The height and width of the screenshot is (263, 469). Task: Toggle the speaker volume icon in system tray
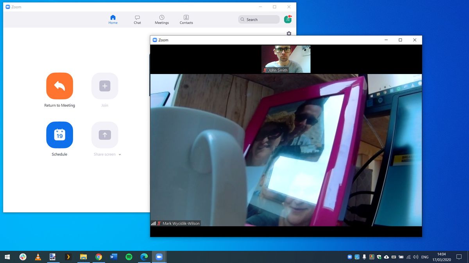click(x=415, y=257)
